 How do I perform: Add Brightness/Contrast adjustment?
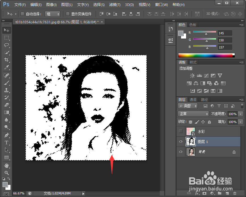click(x=192, y=76)
